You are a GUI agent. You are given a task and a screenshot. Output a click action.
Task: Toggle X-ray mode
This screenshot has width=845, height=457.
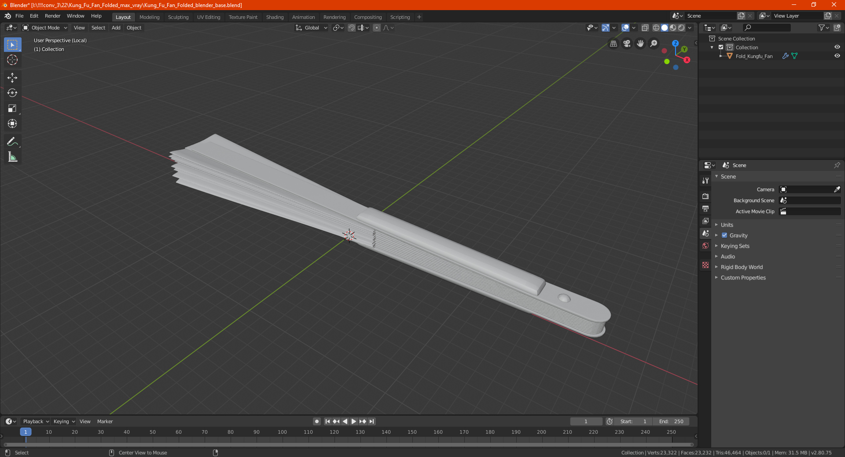pyautogui.click(x=645, y=28)
